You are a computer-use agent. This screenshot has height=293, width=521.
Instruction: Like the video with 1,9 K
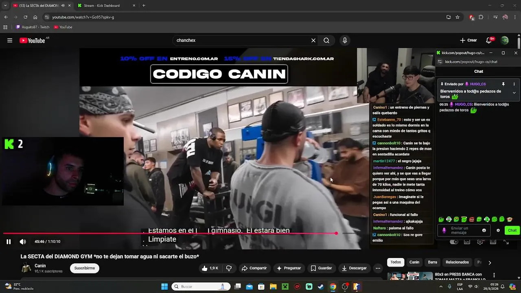210,268
